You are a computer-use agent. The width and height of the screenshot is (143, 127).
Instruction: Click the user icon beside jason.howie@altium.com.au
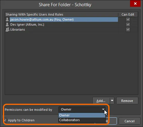pyautogui.click(x=7, y=19)
